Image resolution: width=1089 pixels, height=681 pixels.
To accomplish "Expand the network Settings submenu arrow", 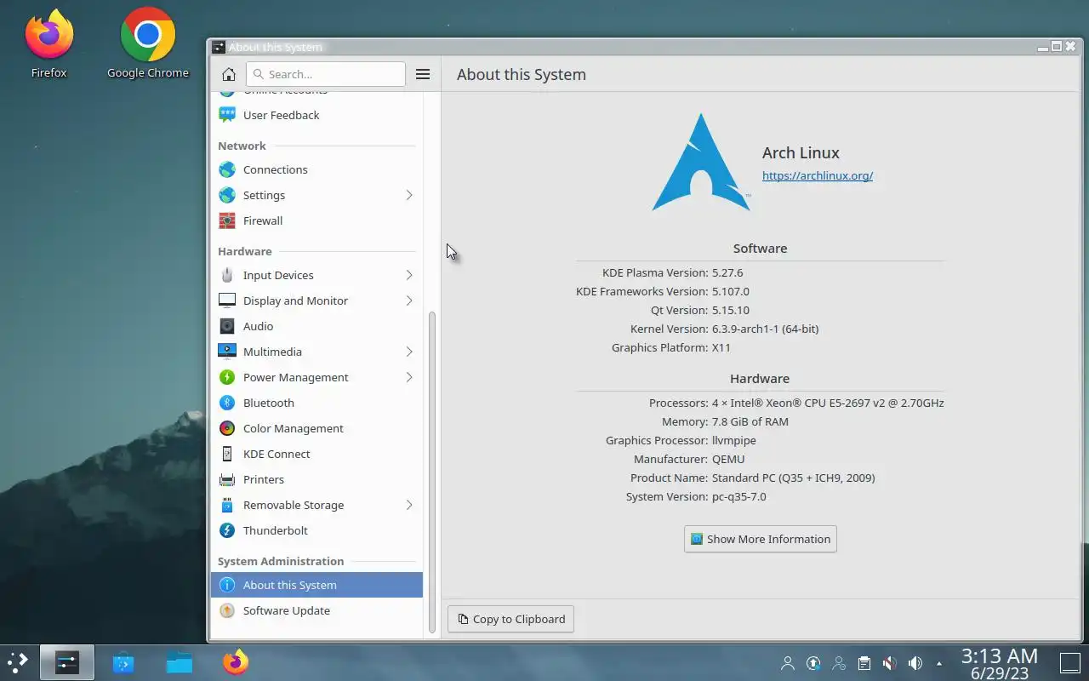I will coord(409,195).
